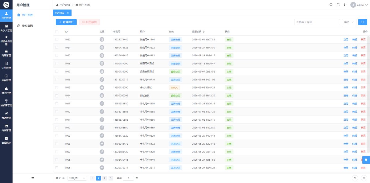Open table settings gear icon at bottom
Screen dimensions: 370x183
364,178
